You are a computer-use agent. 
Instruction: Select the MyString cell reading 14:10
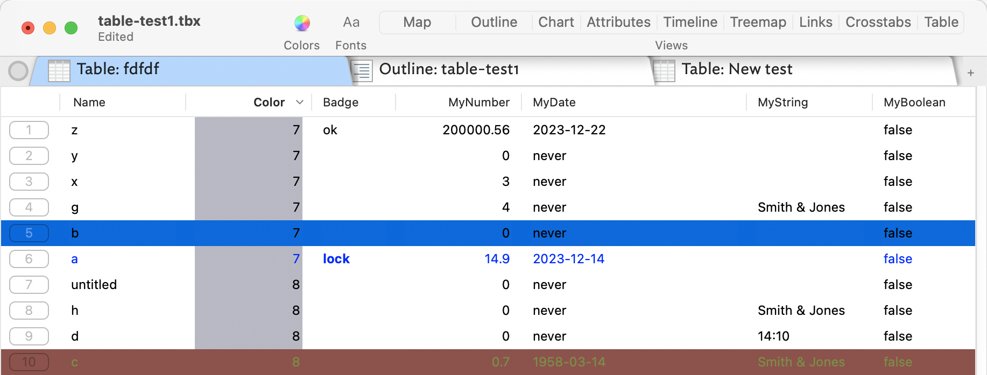point(773,336)
